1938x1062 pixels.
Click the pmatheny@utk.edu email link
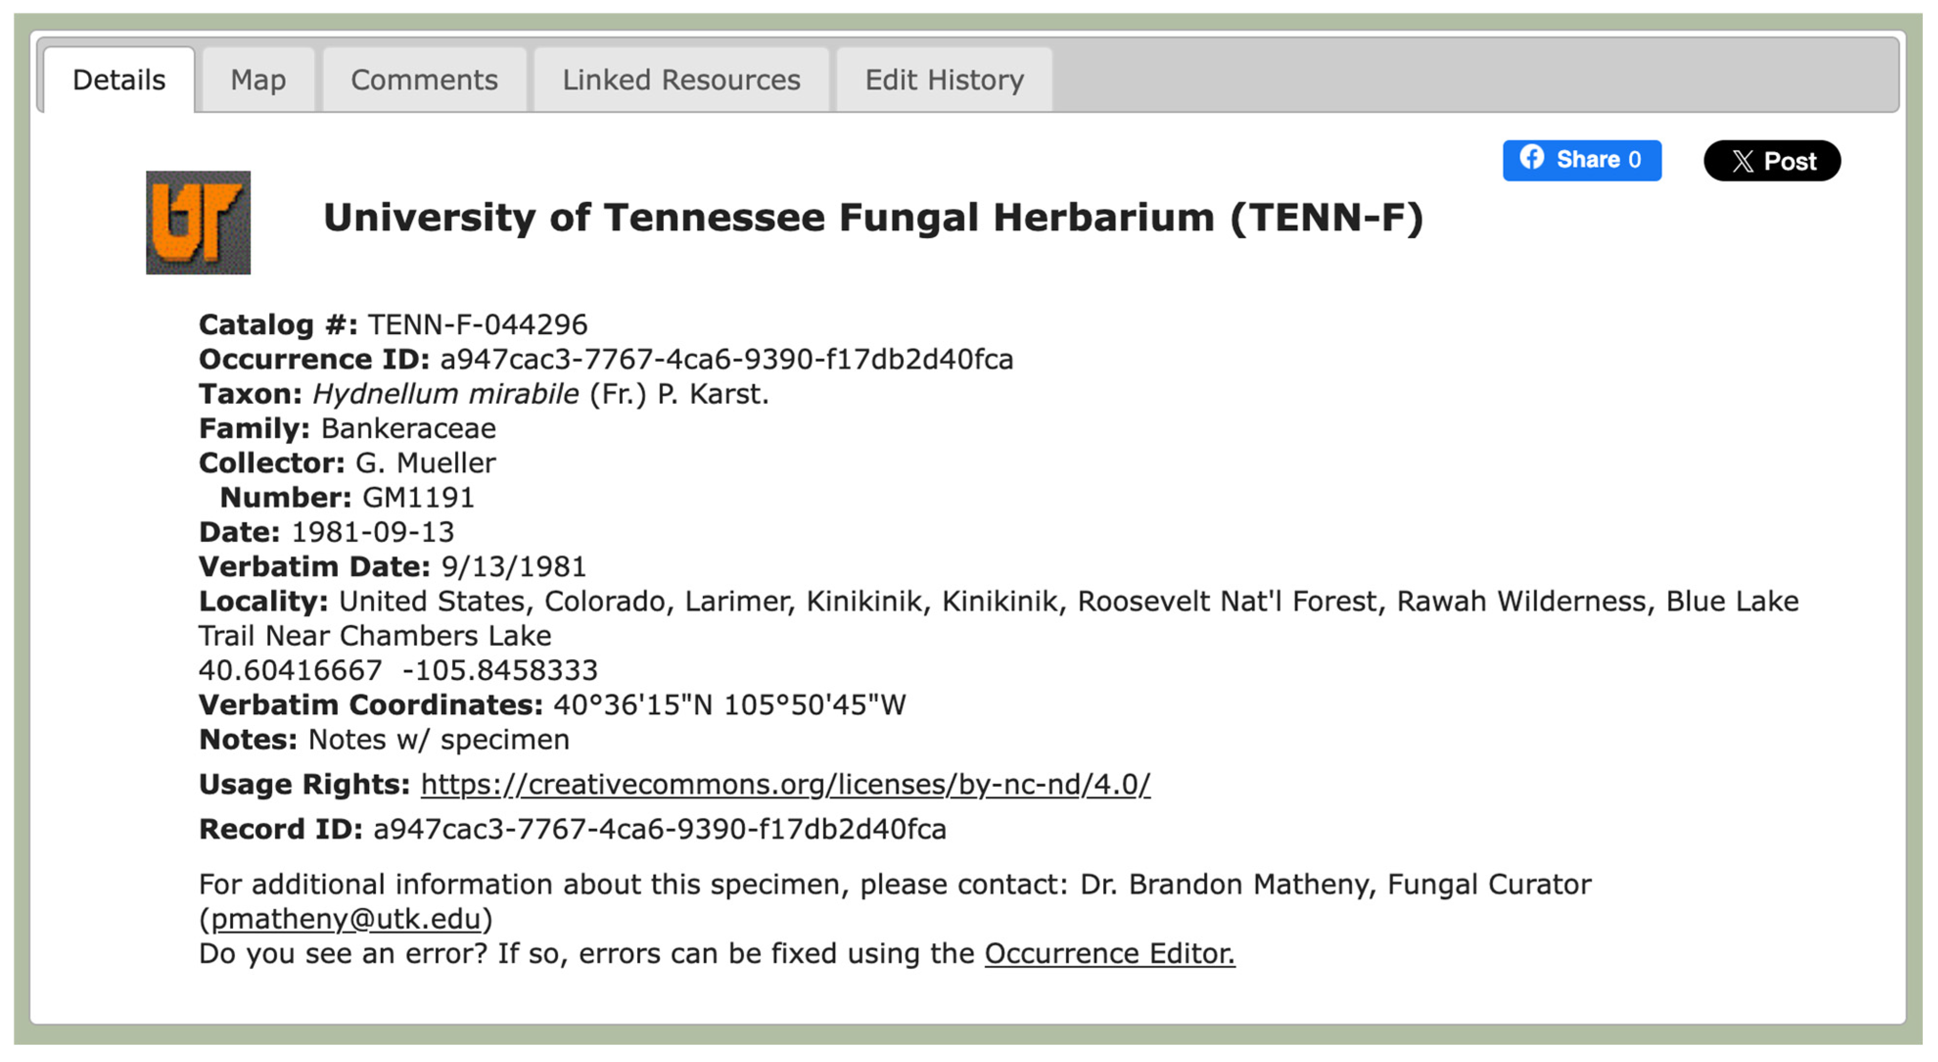tap(346, 918)
